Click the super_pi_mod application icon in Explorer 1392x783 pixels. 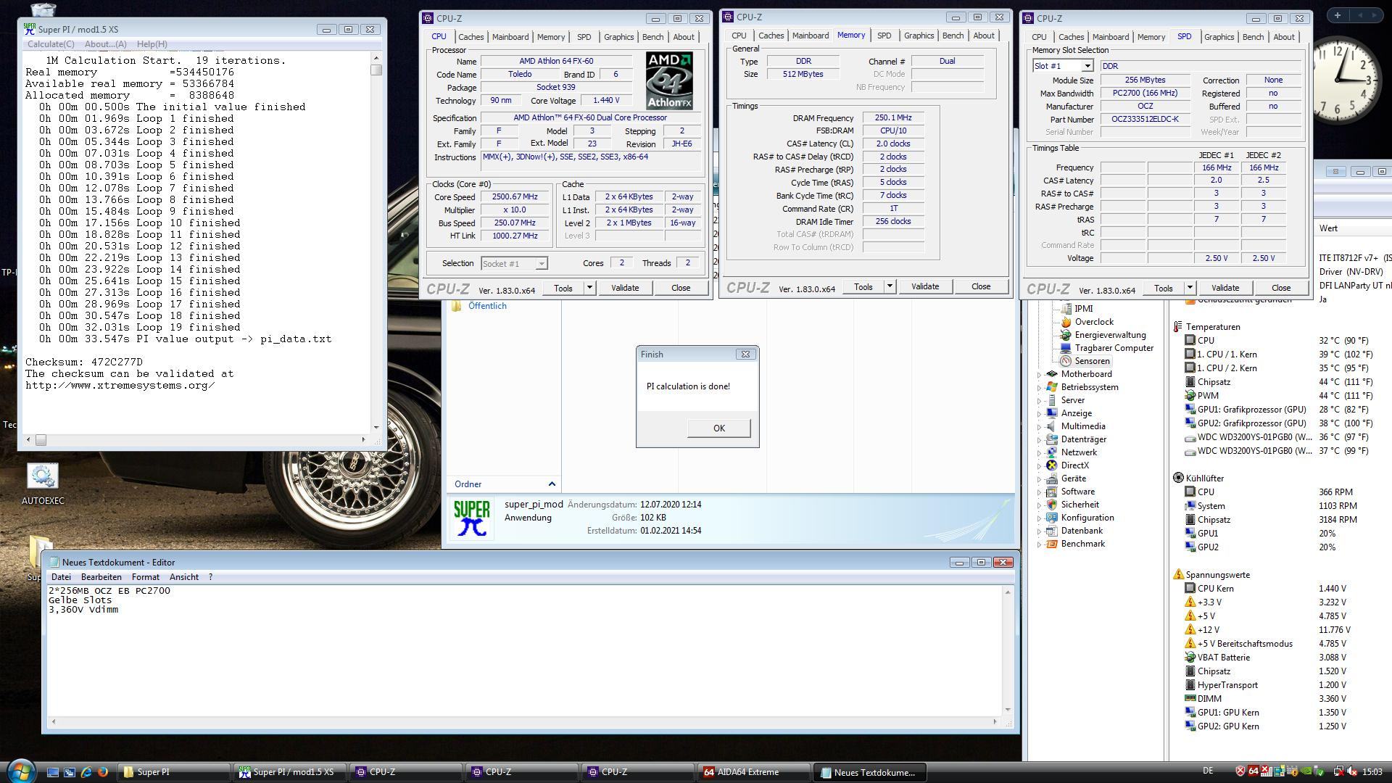[471, 518]
